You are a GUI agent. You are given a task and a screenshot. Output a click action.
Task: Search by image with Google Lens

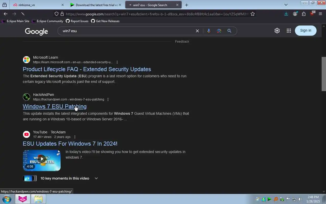coord(219,31)
